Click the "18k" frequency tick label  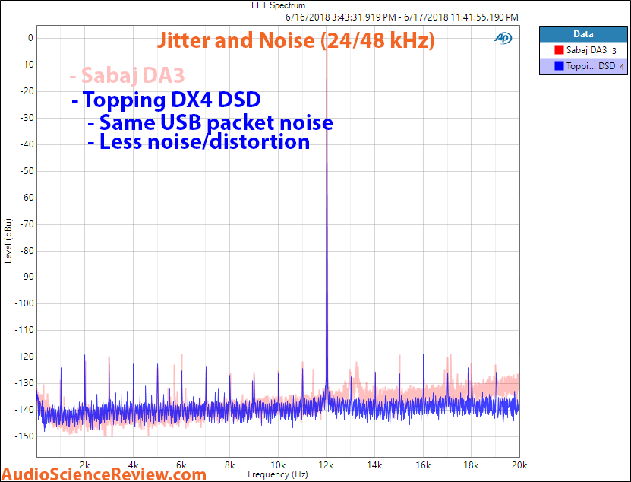[472, 465]
